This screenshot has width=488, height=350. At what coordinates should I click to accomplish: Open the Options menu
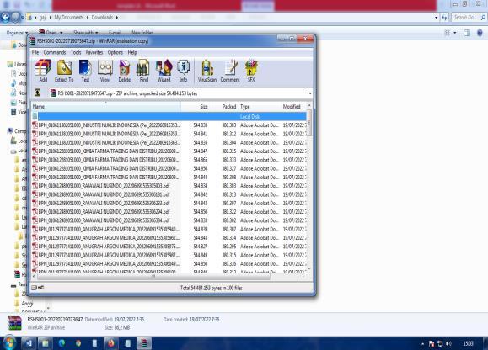click(x=115, y=52)
